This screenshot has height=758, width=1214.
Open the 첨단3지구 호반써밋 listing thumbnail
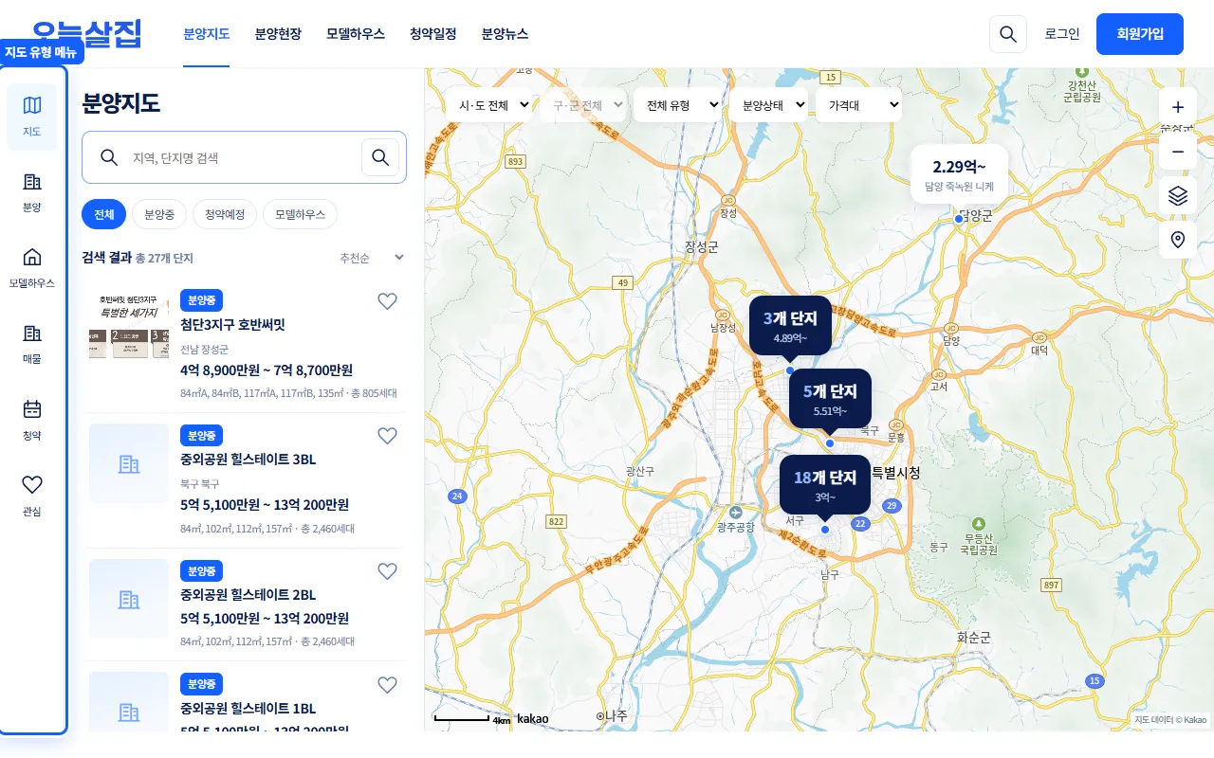(x=129, y=326)
